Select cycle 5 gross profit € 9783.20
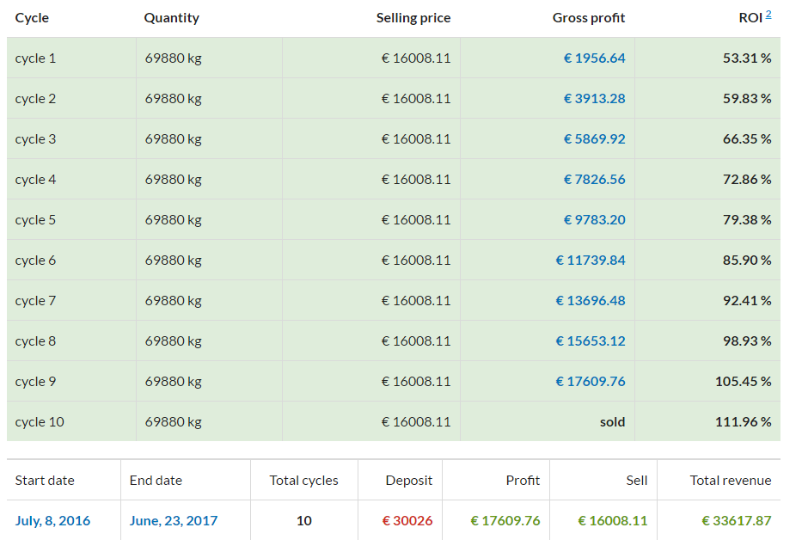 [x=594, y=220]
